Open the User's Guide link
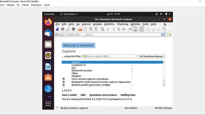Image resolution: width=205 pixels, height=115 pixels. tap(69, 95)
